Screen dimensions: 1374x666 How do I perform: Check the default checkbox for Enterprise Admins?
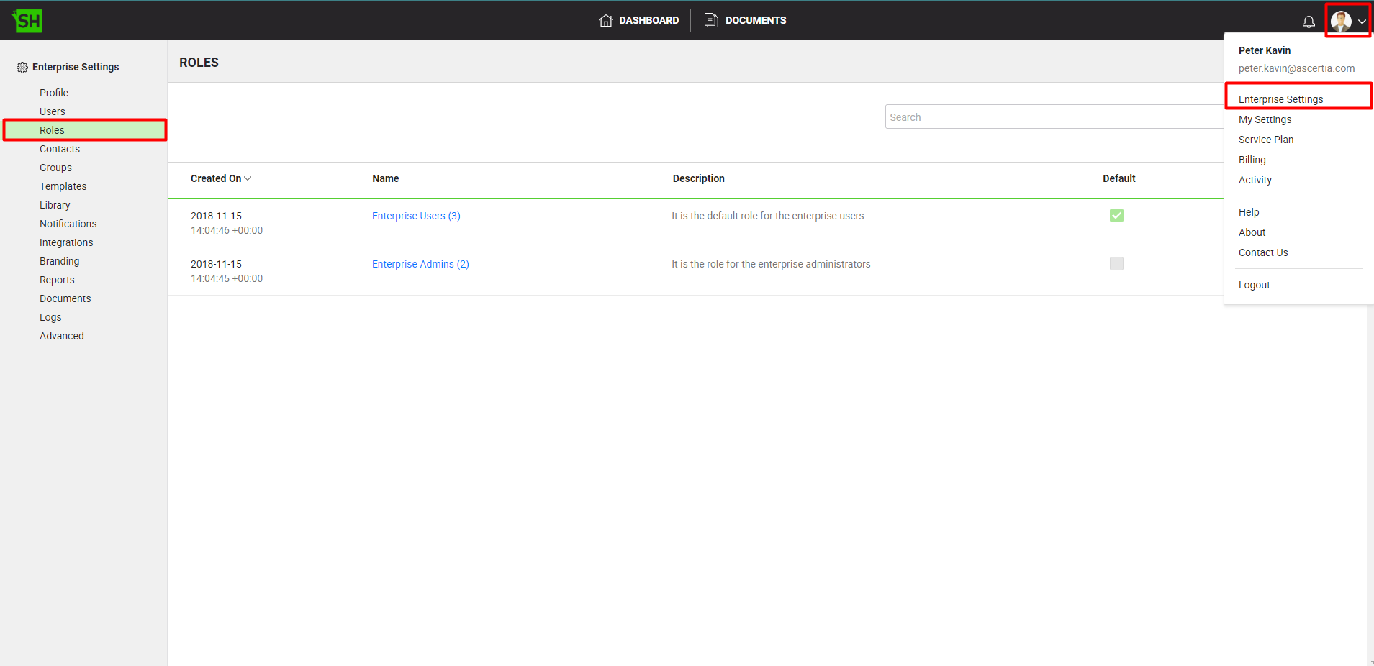pyautogui.click(x=1116, y=264)
